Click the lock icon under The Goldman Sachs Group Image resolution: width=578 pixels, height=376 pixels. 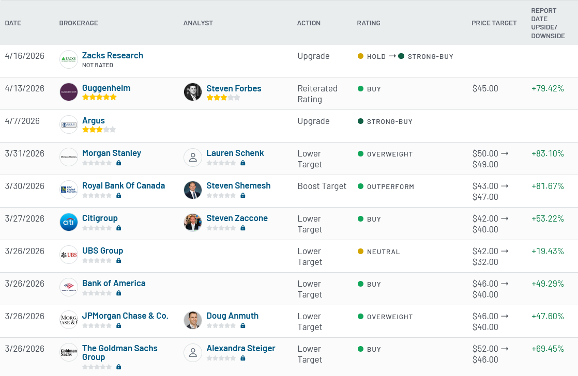[119, 367]
